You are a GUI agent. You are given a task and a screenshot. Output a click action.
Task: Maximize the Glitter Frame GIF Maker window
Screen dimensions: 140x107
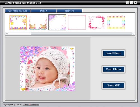point(132,3)
